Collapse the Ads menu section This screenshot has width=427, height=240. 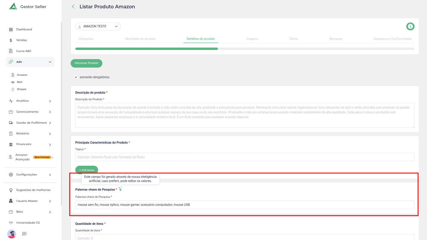click(50, 62)
